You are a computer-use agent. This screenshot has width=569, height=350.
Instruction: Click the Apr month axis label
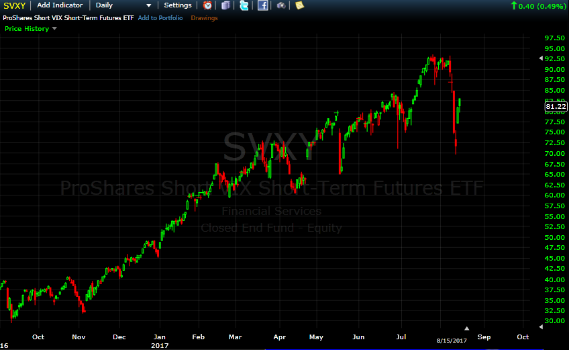tap(279, 337)
